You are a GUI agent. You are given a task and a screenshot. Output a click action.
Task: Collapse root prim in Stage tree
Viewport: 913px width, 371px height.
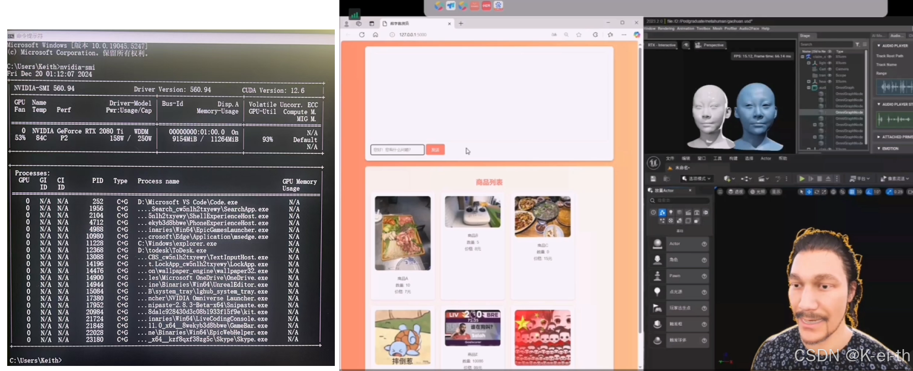click(x=803, y=57)
